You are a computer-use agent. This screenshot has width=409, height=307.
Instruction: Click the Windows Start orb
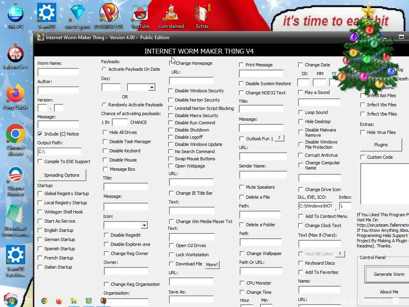10,301
